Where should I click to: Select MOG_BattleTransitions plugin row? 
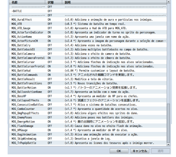88,83
